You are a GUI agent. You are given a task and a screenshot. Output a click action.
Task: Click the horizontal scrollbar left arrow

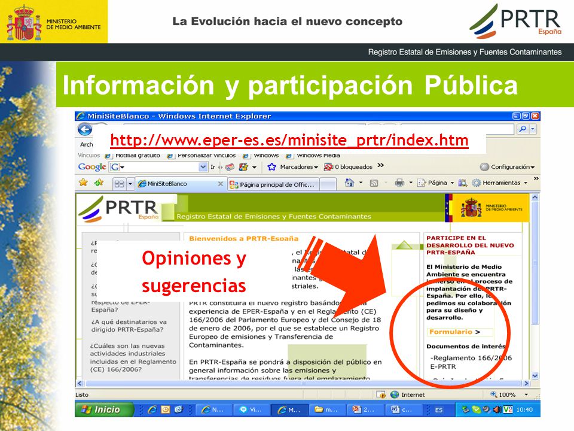pos(80,383)
